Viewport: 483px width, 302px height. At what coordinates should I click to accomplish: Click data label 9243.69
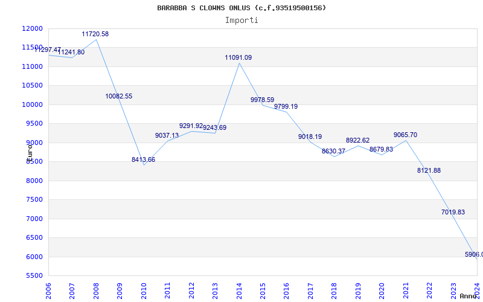(x=215, y=127)
